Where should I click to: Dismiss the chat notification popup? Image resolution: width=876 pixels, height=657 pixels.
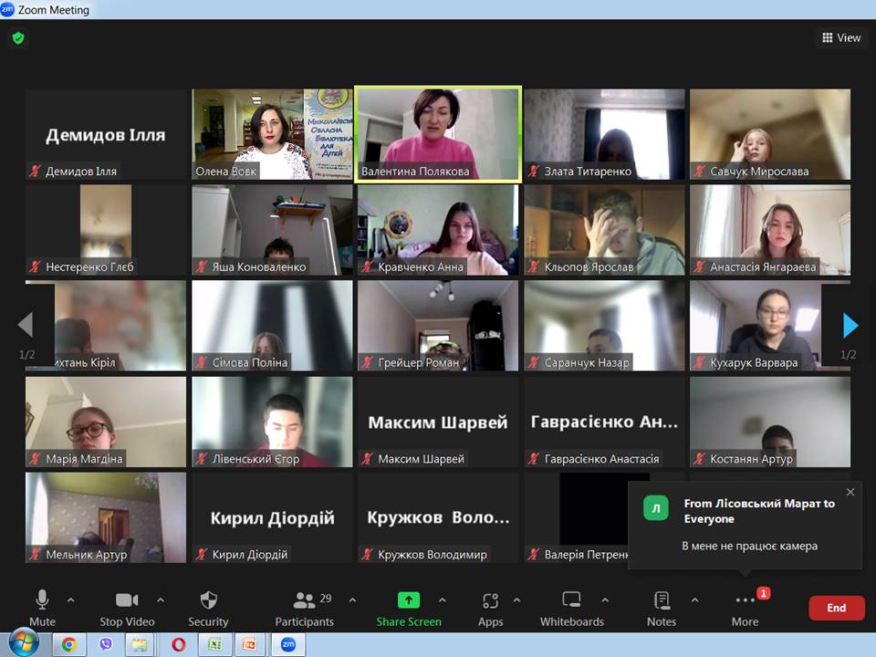[850, 492]
